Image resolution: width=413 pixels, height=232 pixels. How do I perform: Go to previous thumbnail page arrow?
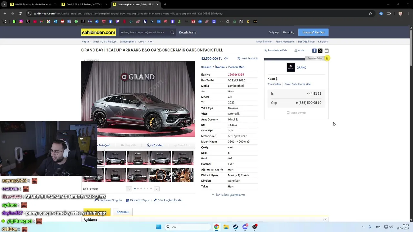(x=129, y=189)
